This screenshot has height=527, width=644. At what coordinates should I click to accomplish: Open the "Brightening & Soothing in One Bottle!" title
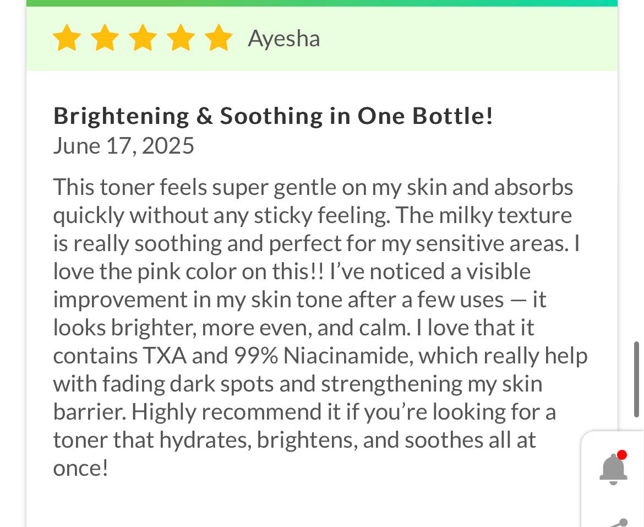pyautogui.click(x=273, y=116)
